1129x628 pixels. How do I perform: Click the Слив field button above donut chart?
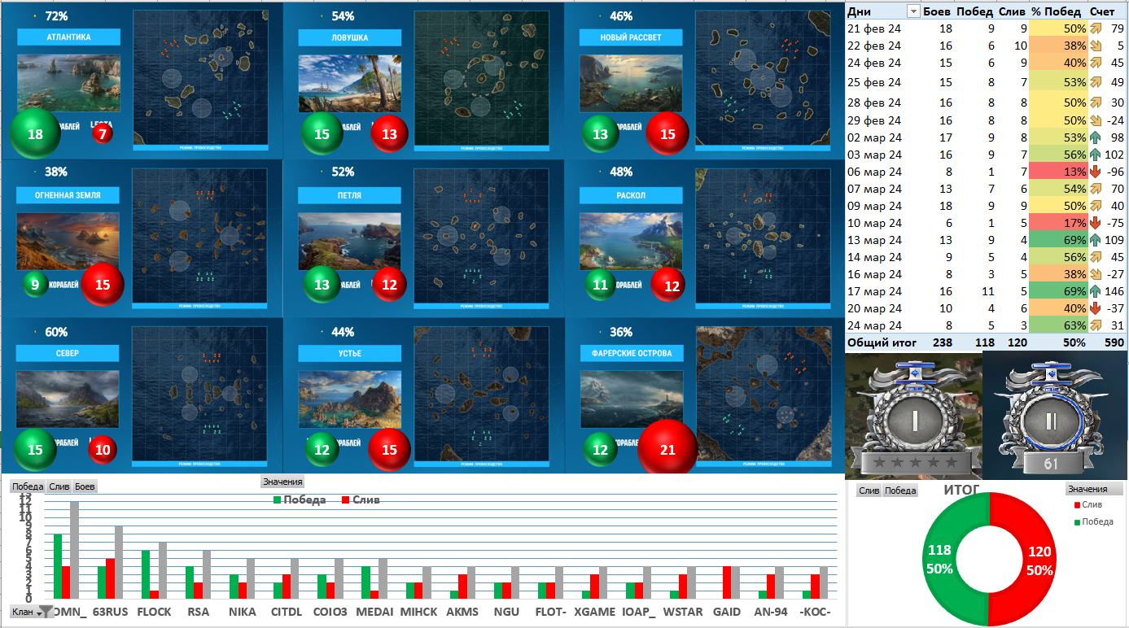coord(869,491)
